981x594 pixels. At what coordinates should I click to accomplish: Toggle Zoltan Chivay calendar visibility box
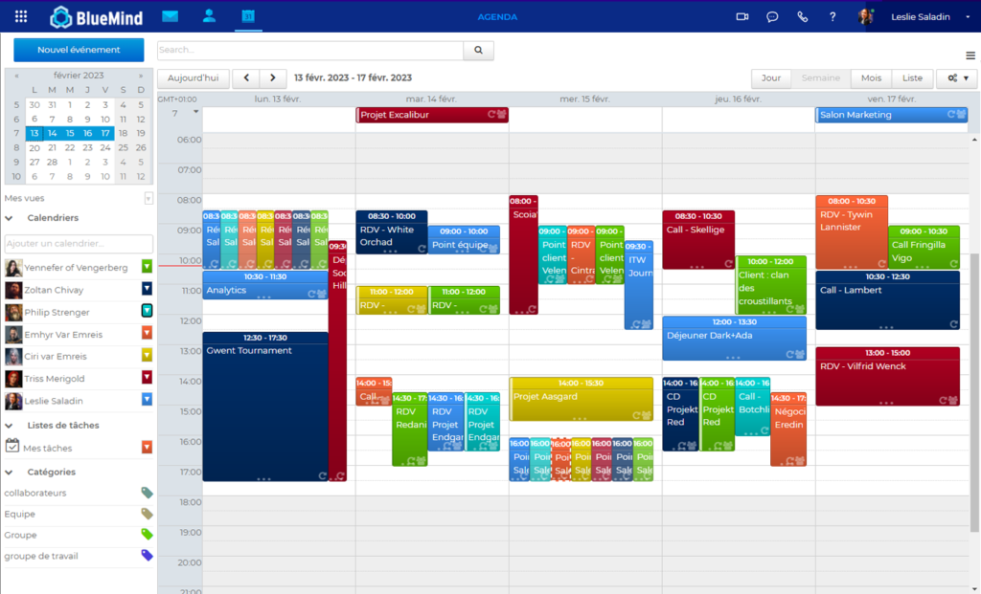coord(147,289)
